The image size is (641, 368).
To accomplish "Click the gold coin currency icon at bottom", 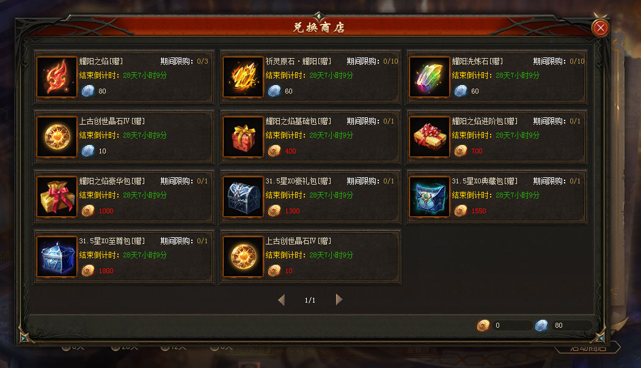I will pyautogui.click(x=483, y=325).
